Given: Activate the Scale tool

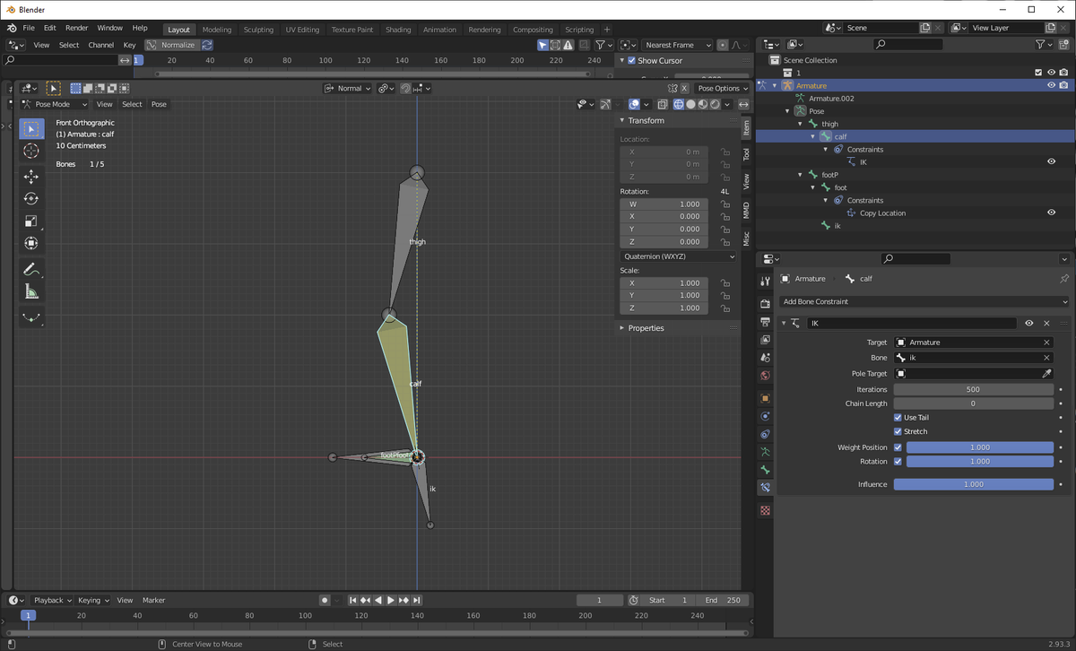Looking at the screenshot, I should [x=31, y=221].
